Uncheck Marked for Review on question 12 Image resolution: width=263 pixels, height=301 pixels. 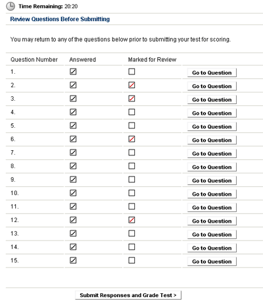tap(132, 220)
